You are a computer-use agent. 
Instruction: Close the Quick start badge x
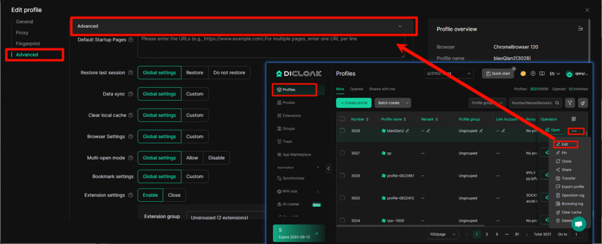[x=514, y=69]
